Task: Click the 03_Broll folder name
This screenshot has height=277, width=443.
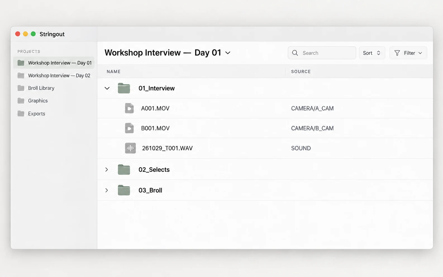Action: [150, 190]
